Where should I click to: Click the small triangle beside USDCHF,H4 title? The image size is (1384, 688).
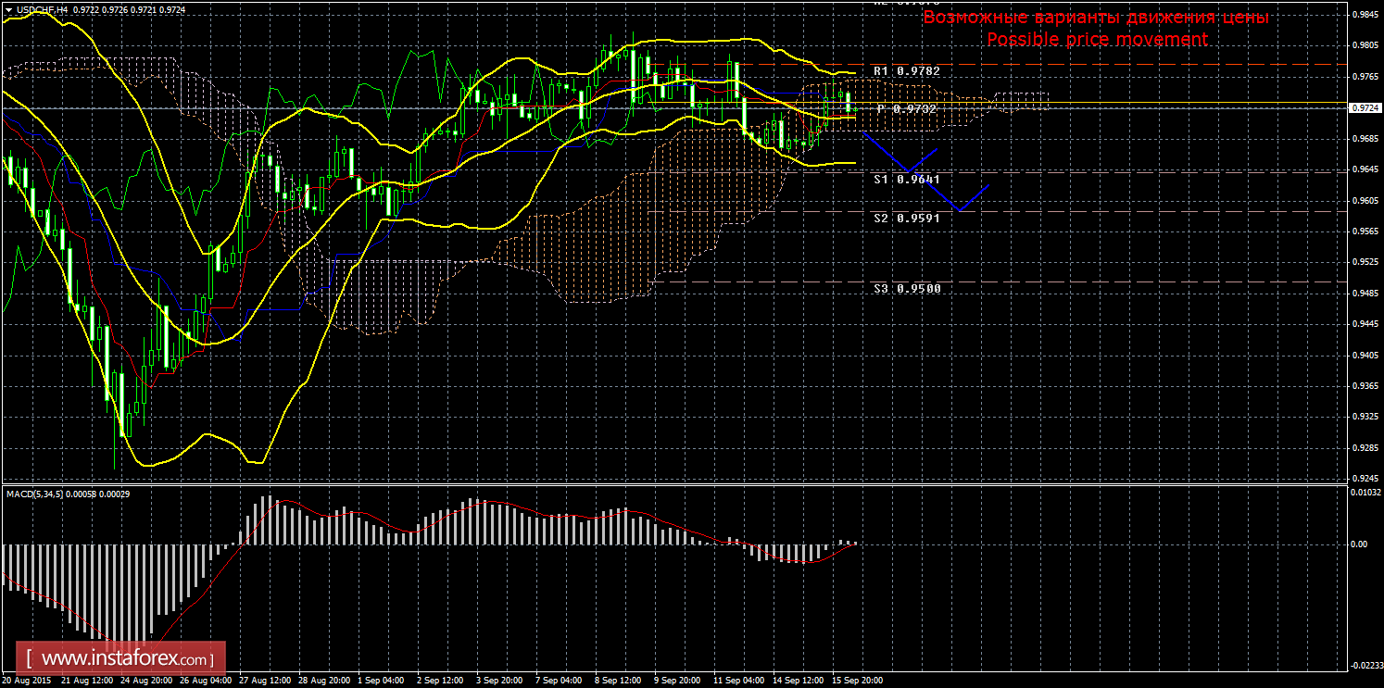point(8,8)
